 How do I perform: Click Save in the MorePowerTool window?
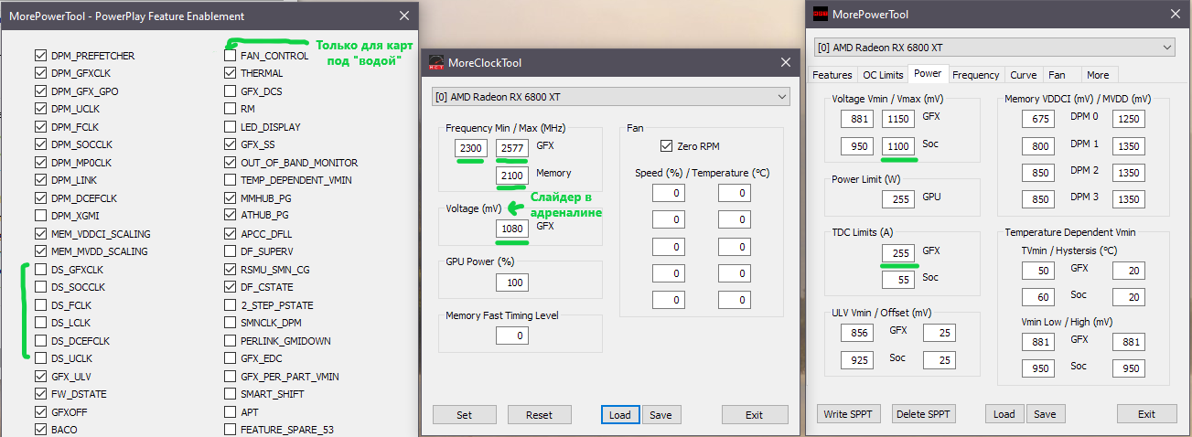tap(1045, 414)
